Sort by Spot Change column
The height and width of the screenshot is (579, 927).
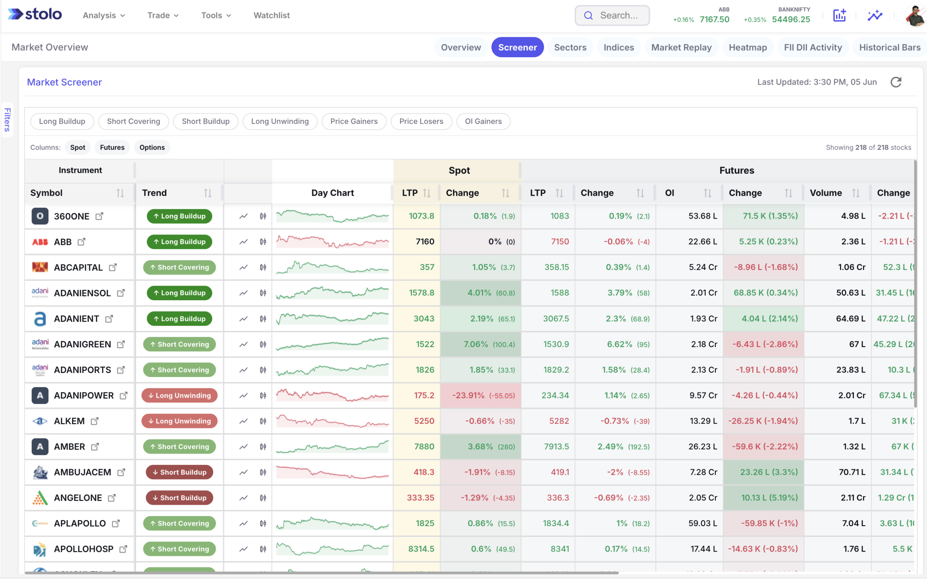(x=505, y=193)
